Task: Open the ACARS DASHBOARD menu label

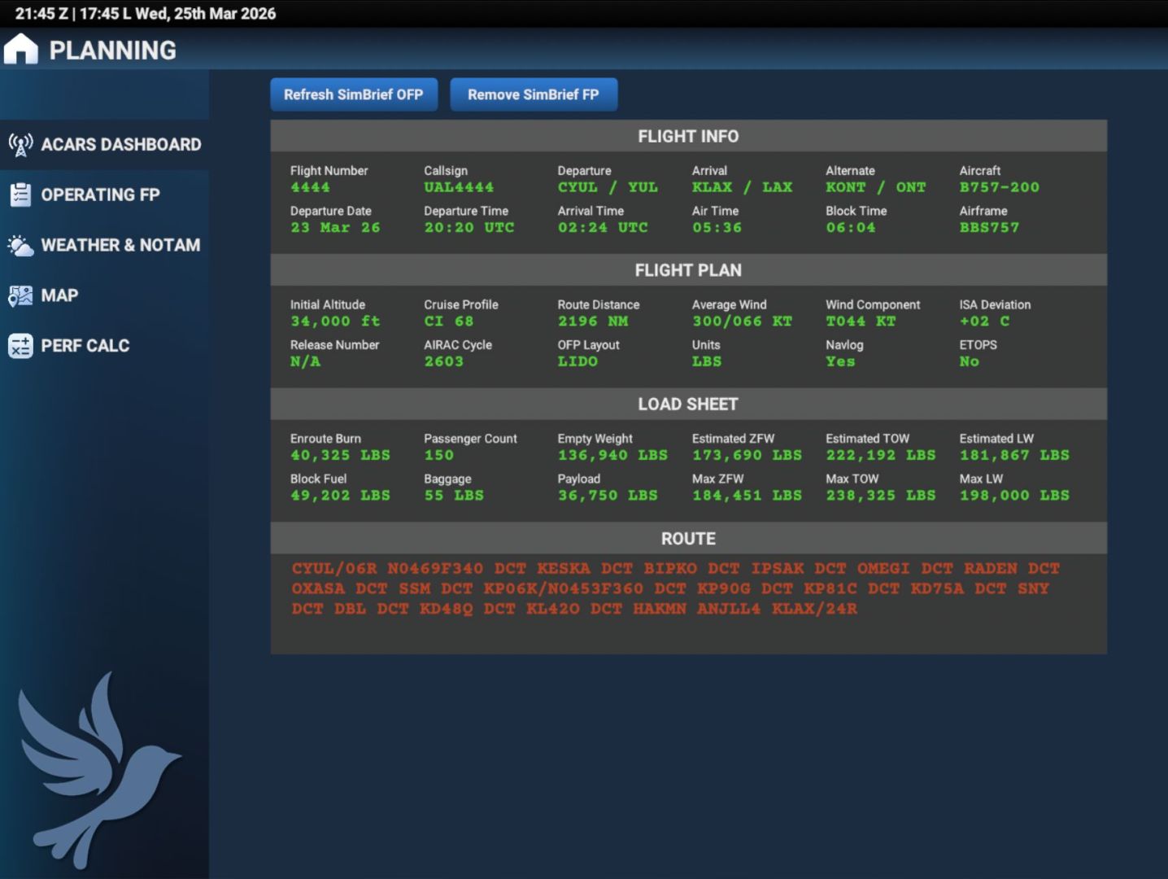Action: (121, 145)
